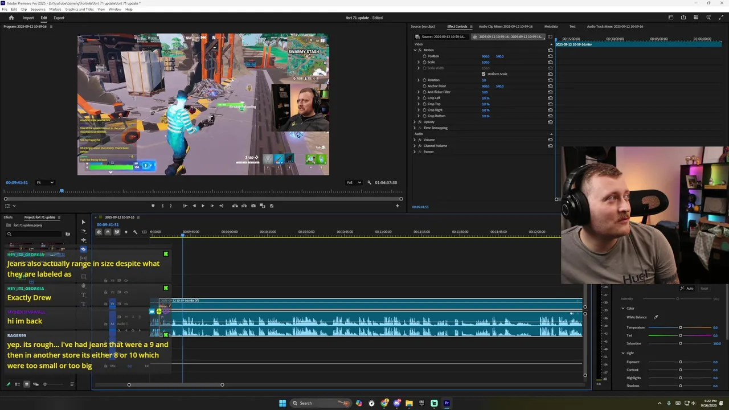Viewport: 729px width, 410px height.
Task: Open the Premiere Pro taskbar icon
Action: coord(447,403)
